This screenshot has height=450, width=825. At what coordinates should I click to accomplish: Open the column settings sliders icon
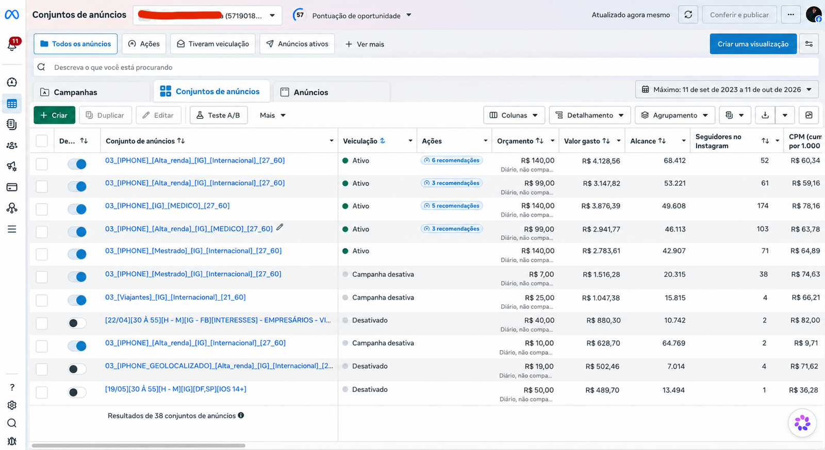[x=809, y=44]
